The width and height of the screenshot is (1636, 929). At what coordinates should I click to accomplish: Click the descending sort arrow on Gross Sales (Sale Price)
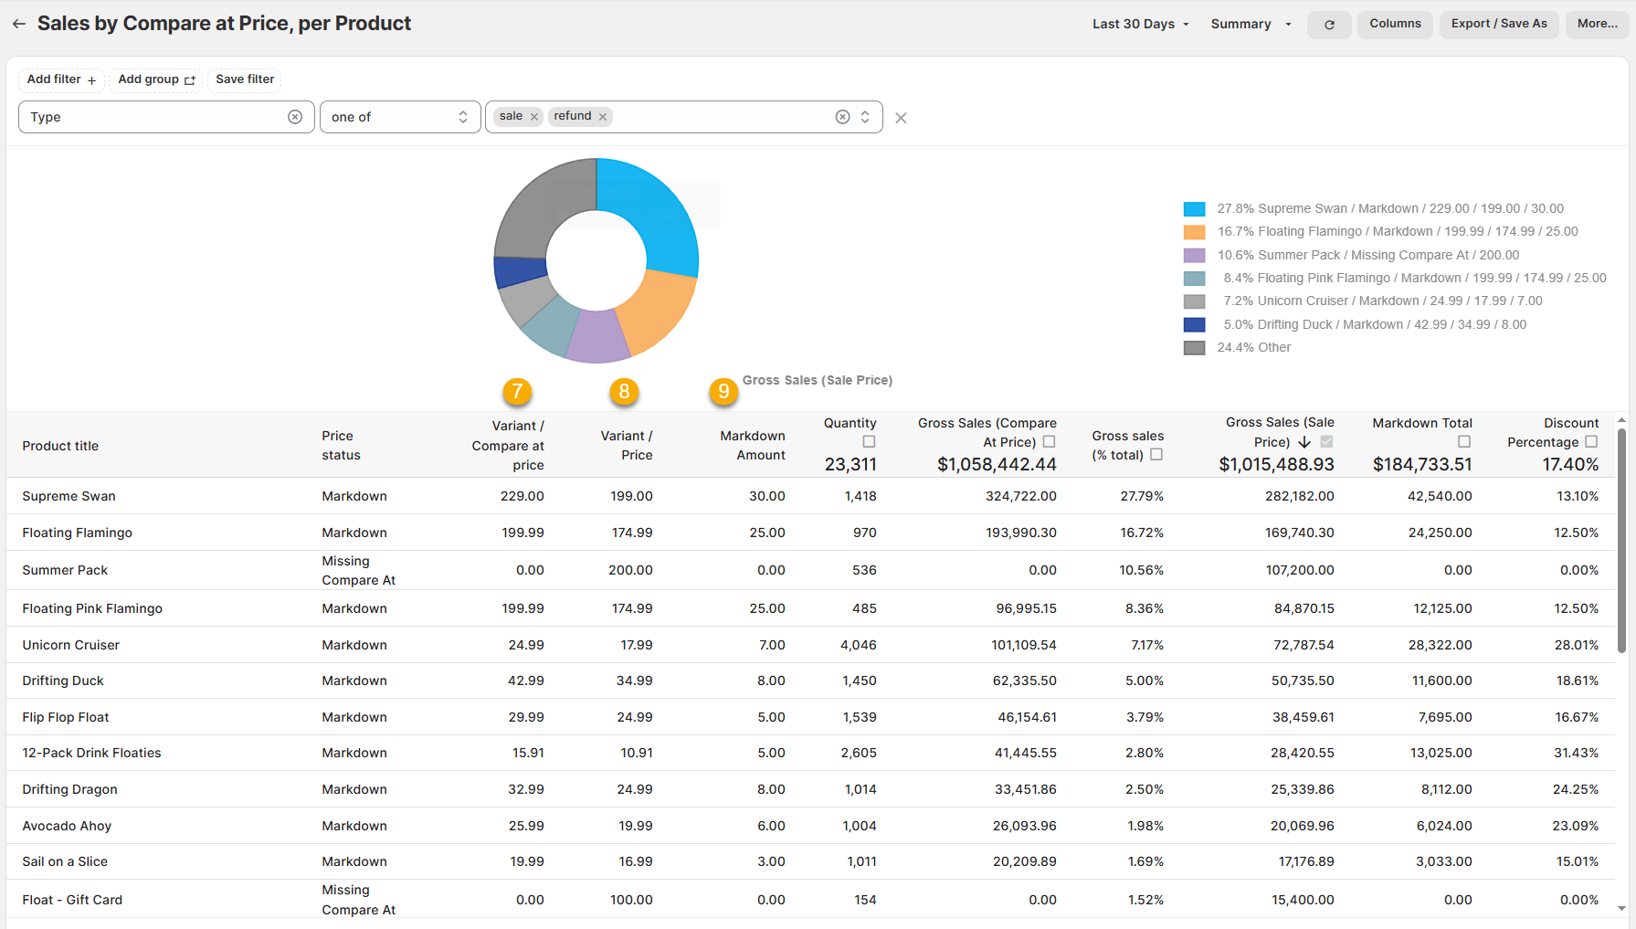point(1304,442)
